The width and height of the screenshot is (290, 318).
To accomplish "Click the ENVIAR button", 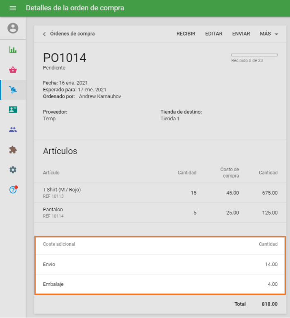I will [x=241, y=34].
